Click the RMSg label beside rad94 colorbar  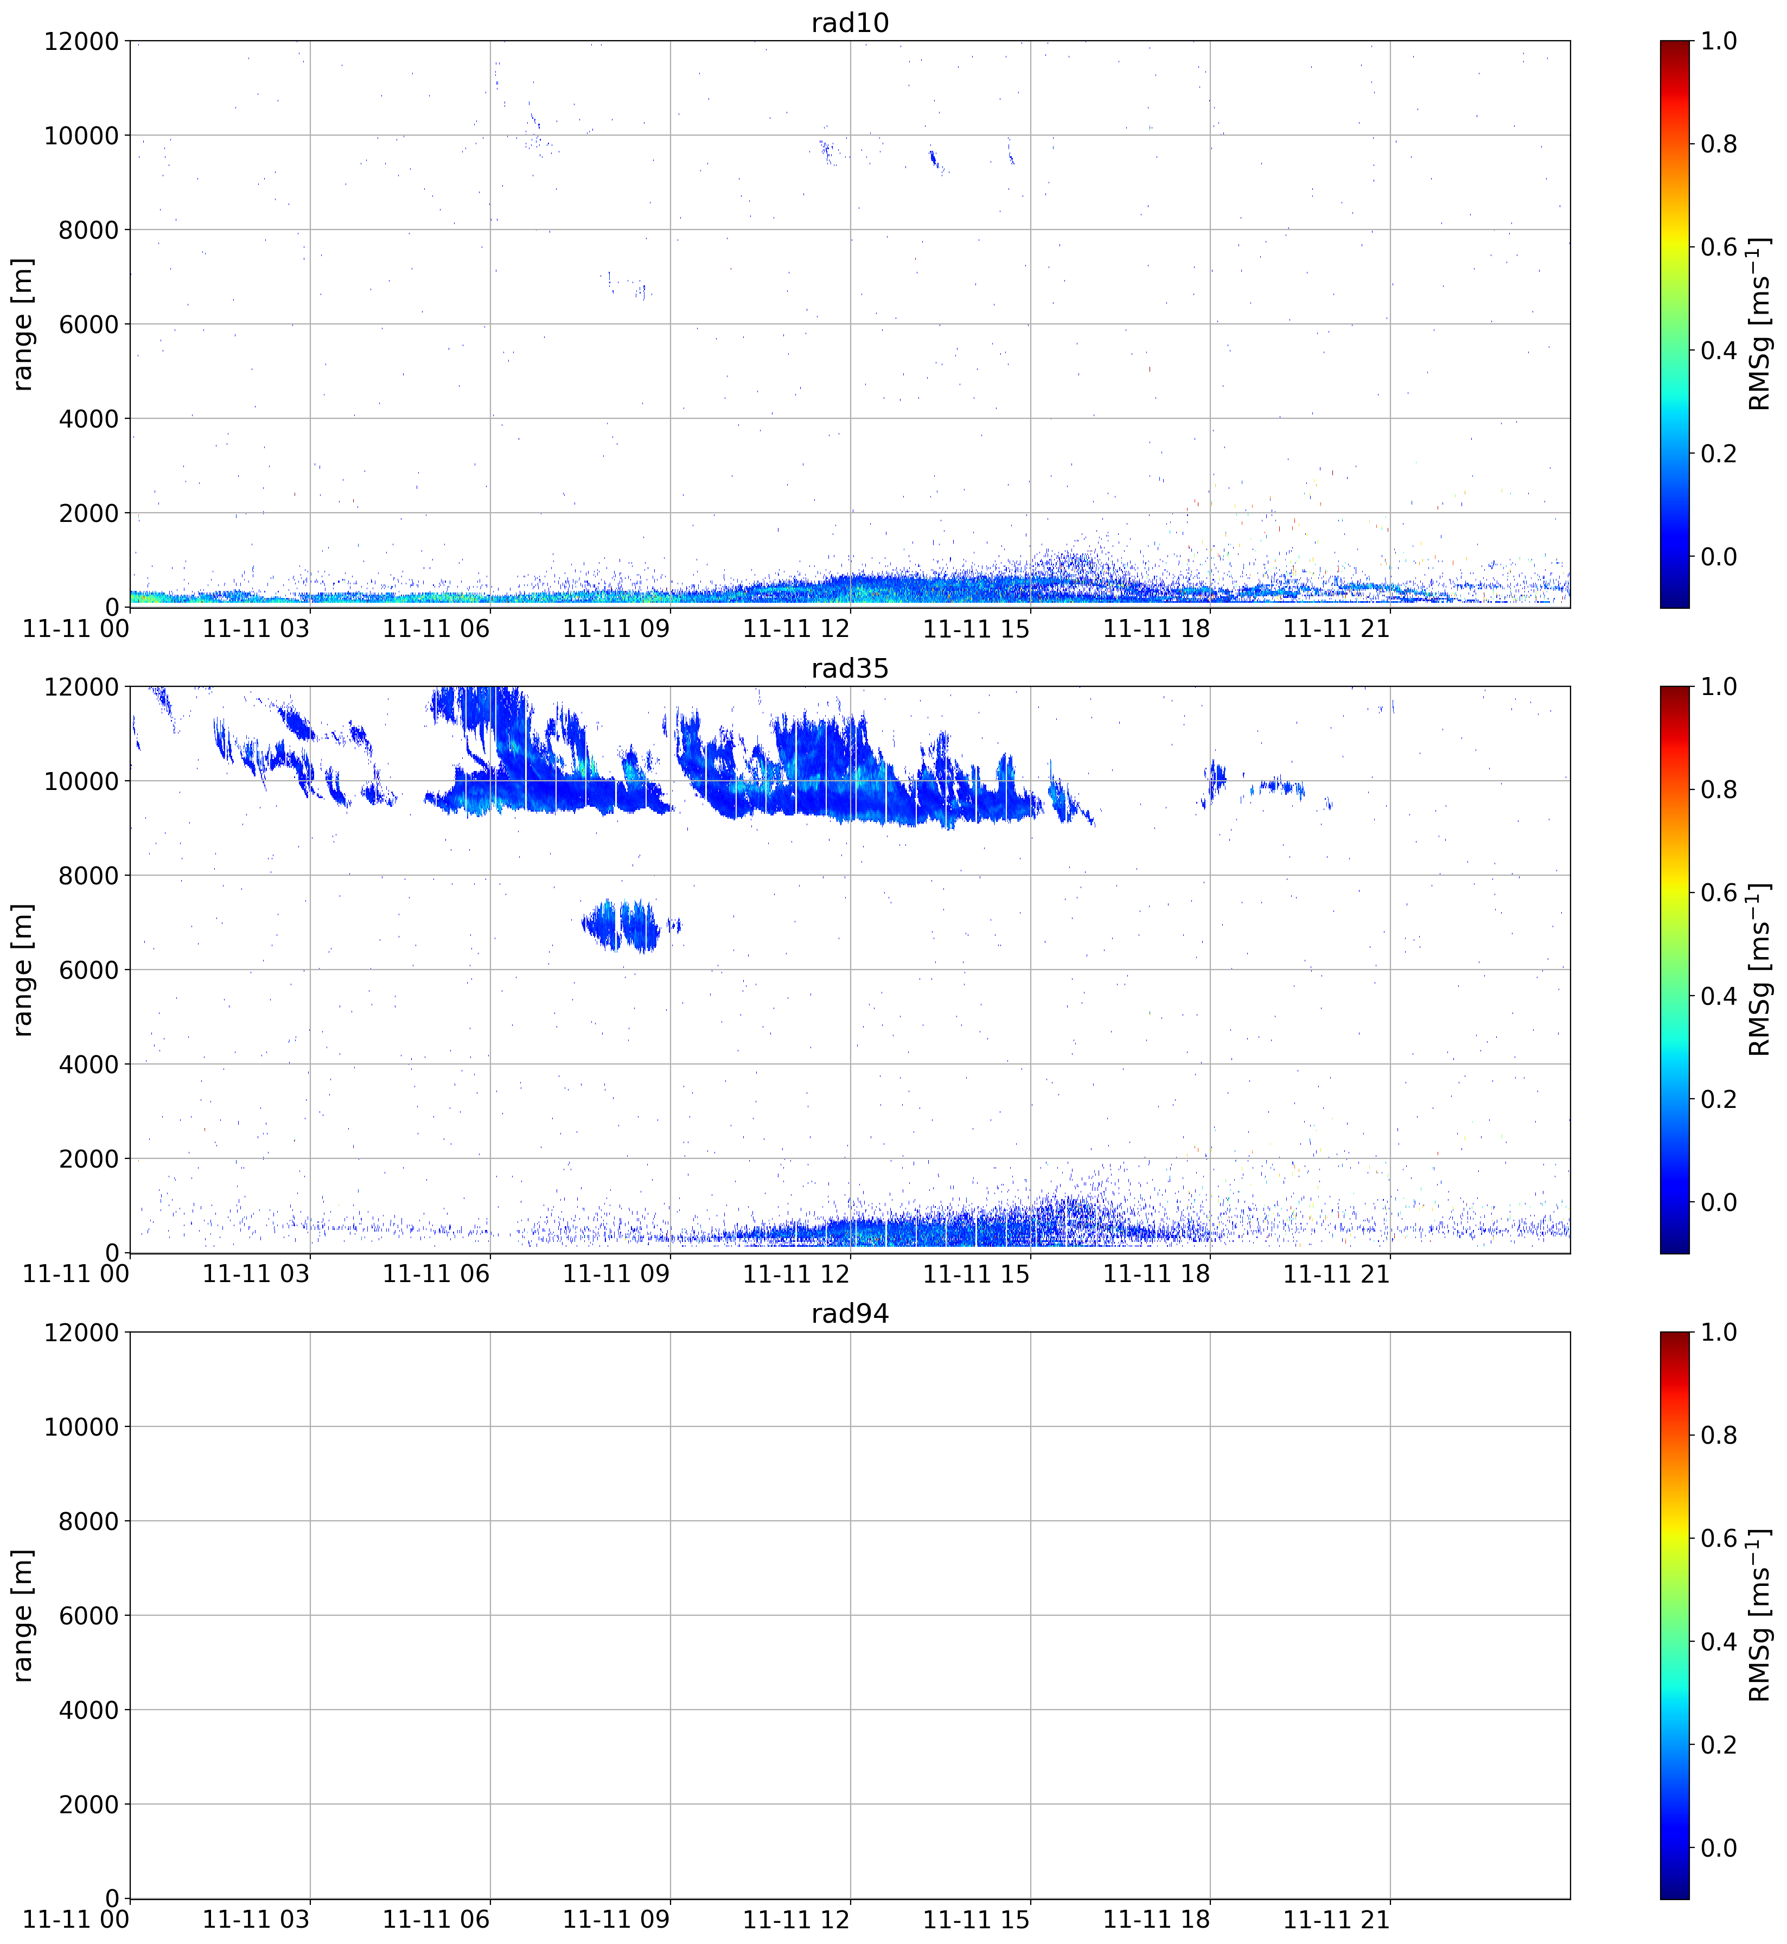coord(1760,1616)
